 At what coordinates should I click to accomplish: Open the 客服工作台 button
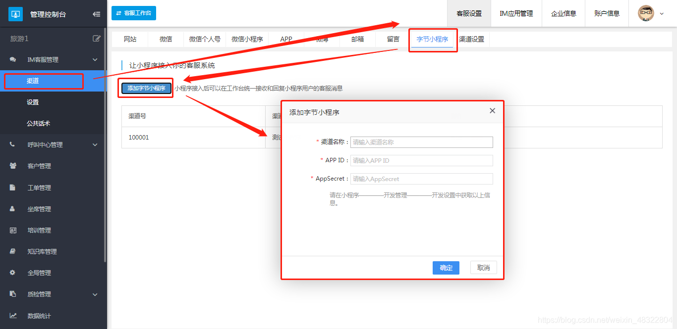tap(134, 13)
